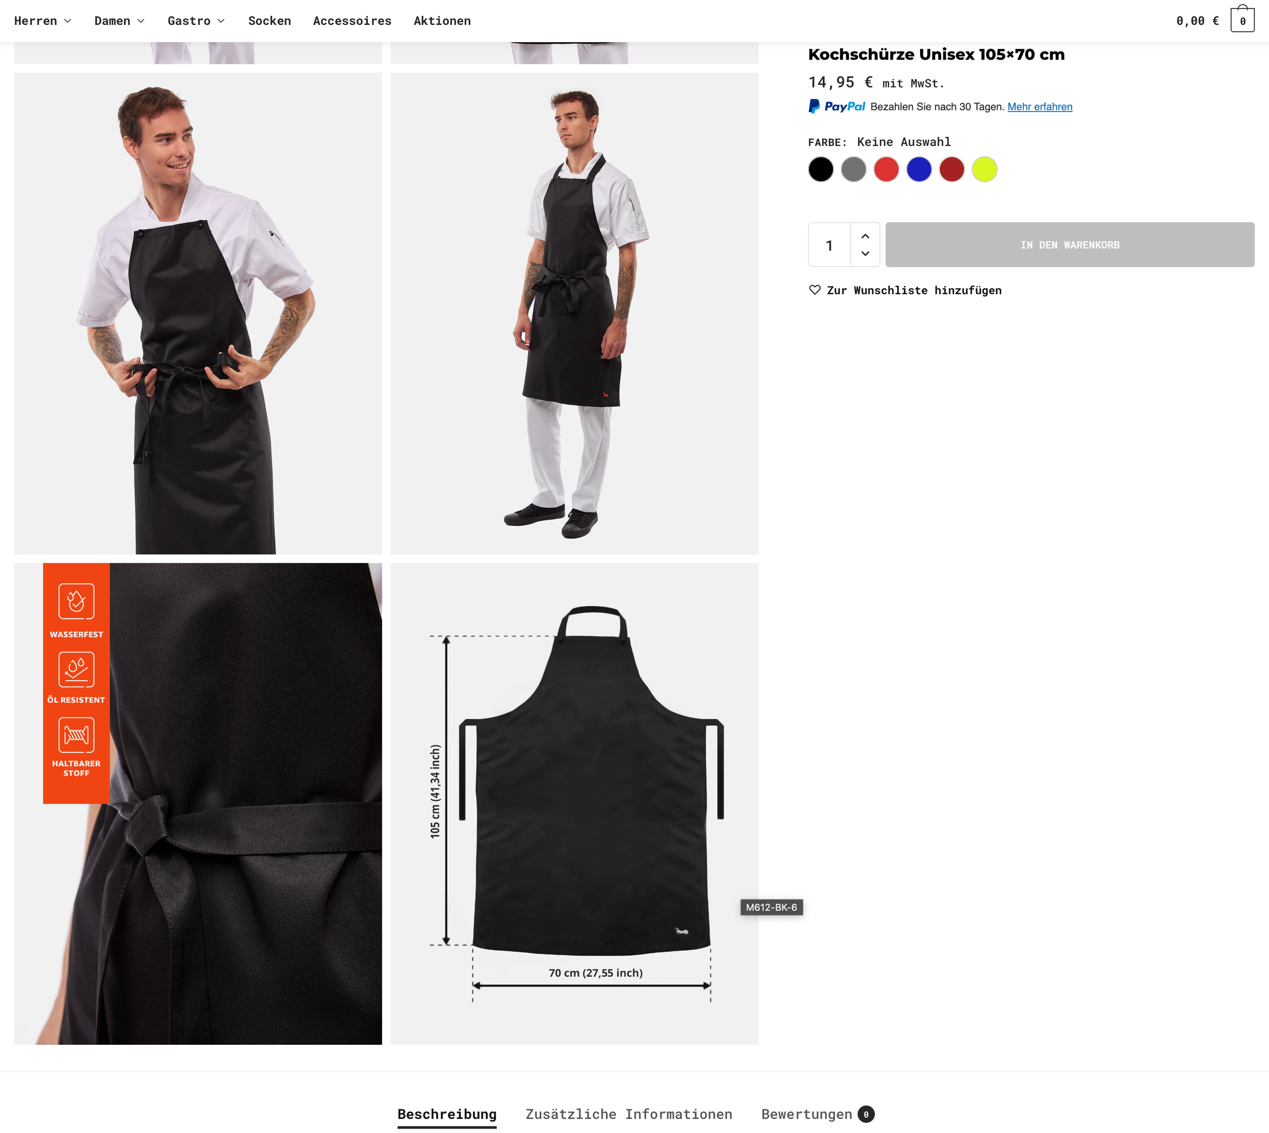Expand the Herren menu dropdown

(42, 20)
